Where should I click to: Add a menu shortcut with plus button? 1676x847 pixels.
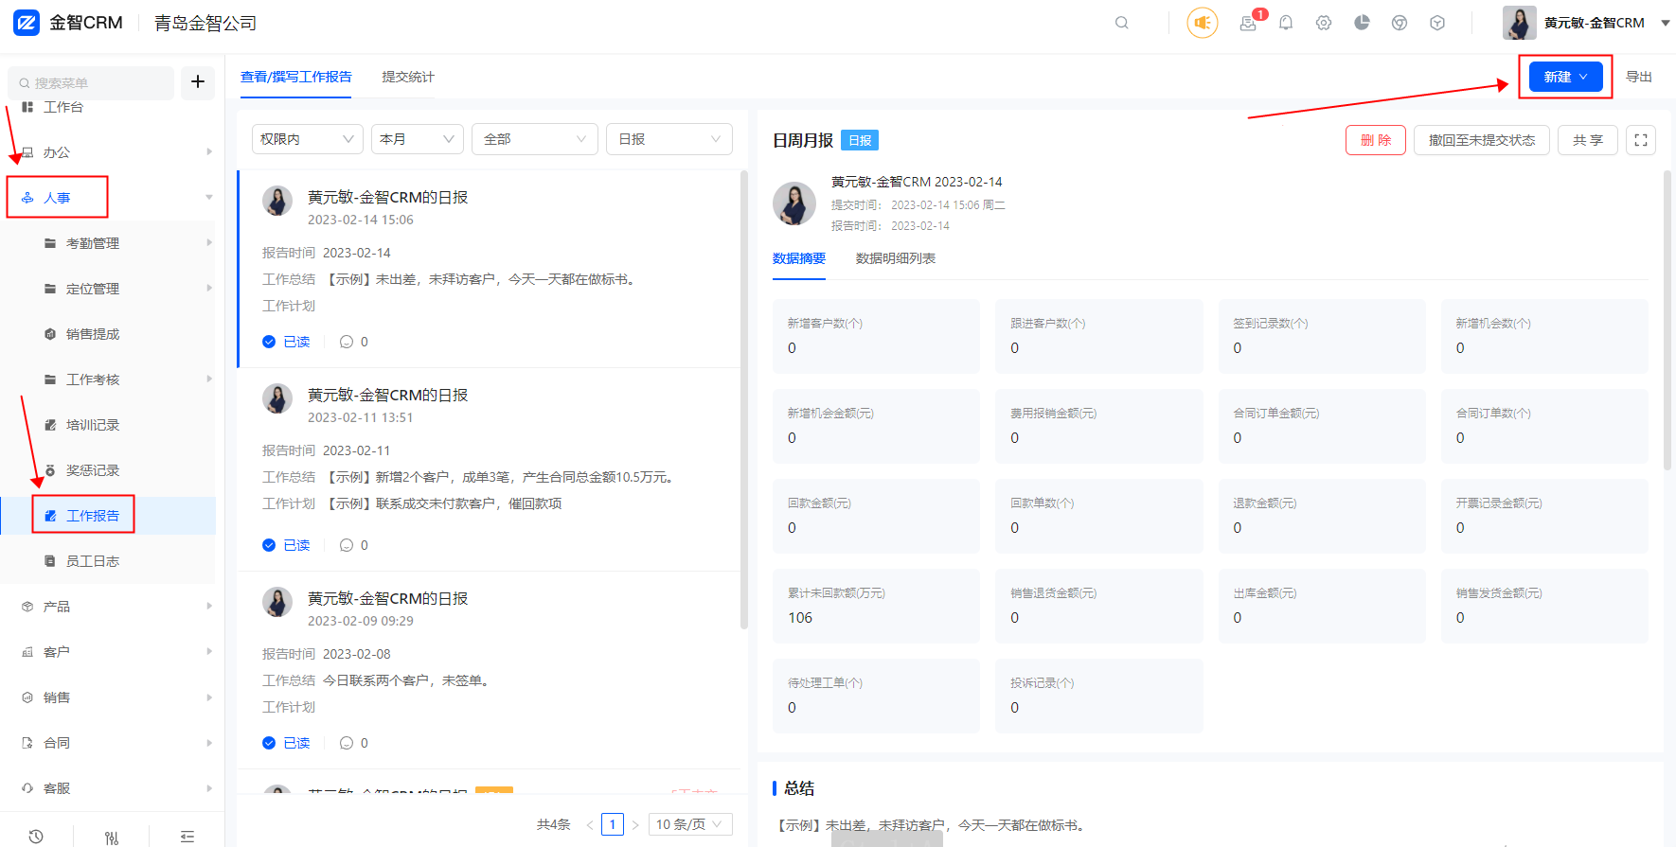[198, 82]
